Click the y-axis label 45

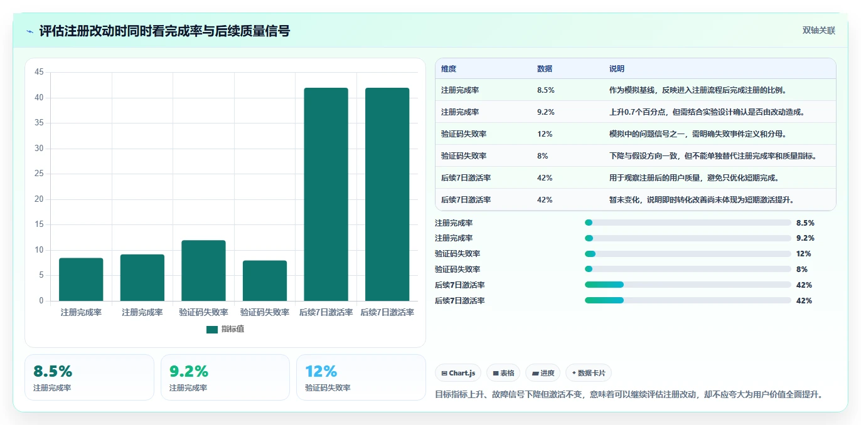pos(39,73)
